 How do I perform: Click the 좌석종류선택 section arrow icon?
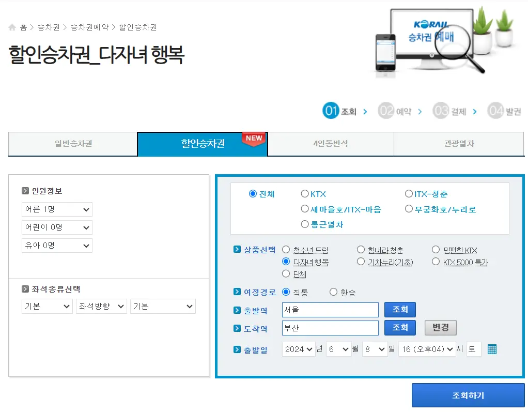point(25,289)
